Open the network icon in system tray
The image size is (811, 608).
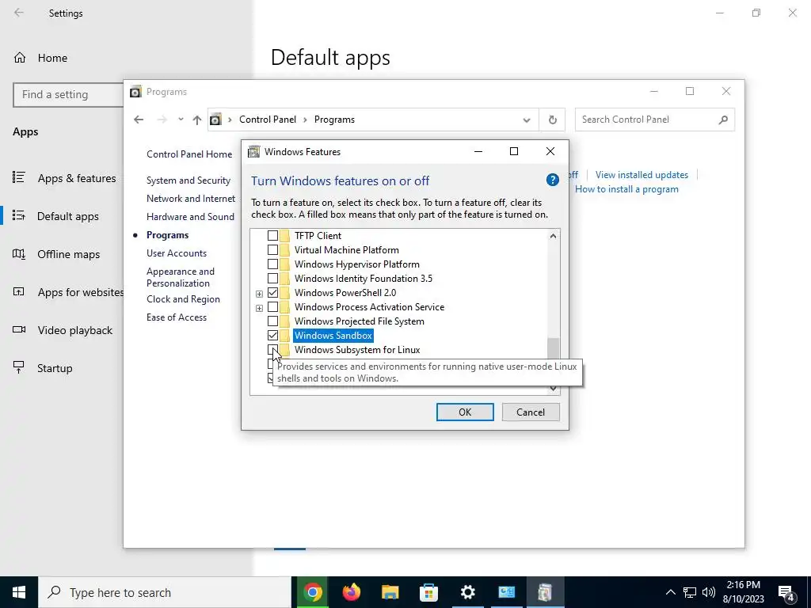coord(690,592)
